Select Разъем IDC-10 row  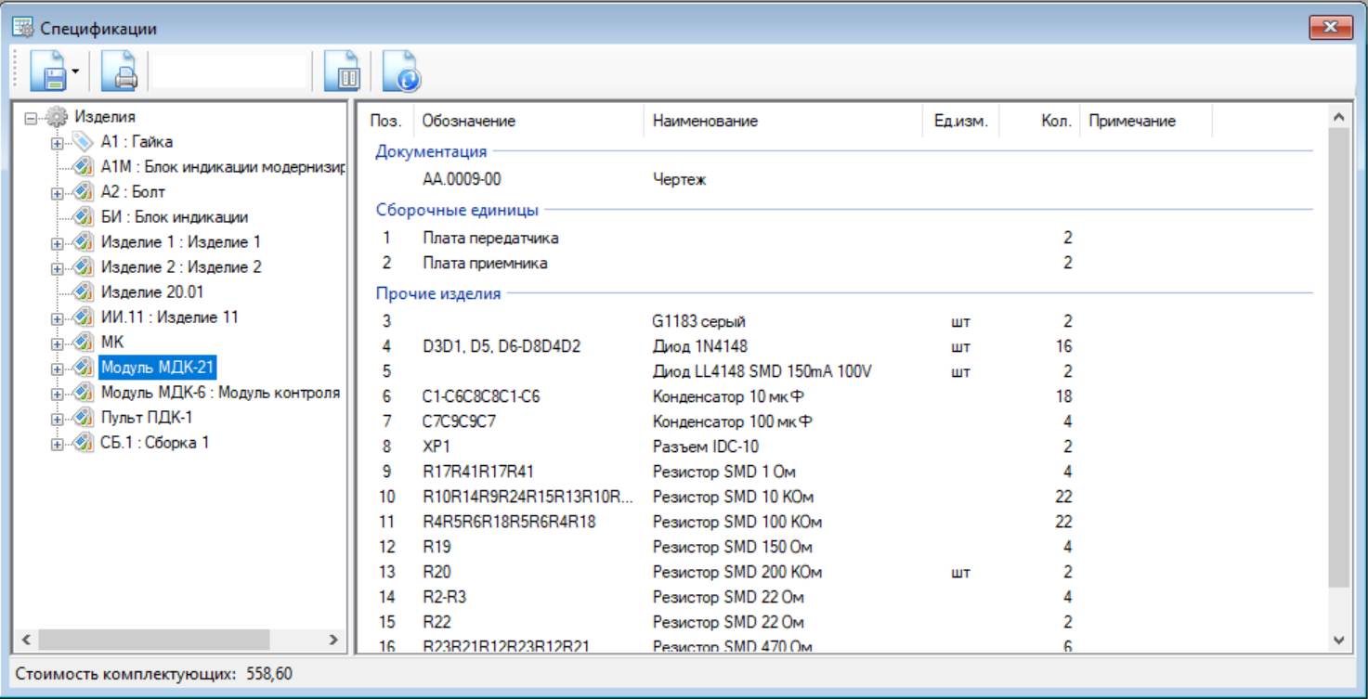tap(843, 447)
